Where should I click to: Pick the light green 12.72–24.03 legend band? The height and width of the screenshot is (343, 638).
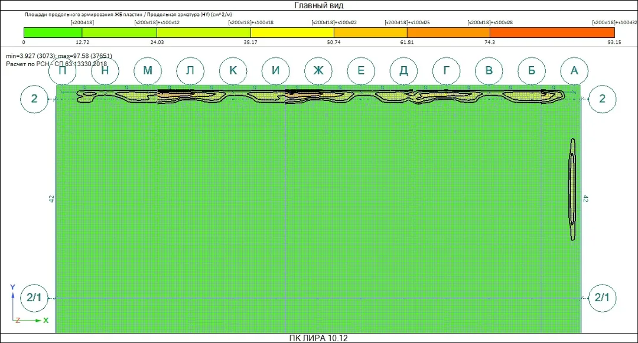coord(119,32)
